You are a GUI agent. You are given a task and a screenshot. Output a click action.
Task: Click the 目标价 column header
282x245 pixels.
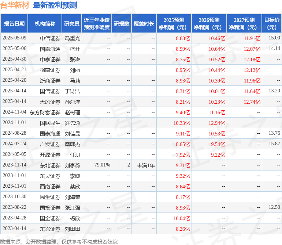272,24
